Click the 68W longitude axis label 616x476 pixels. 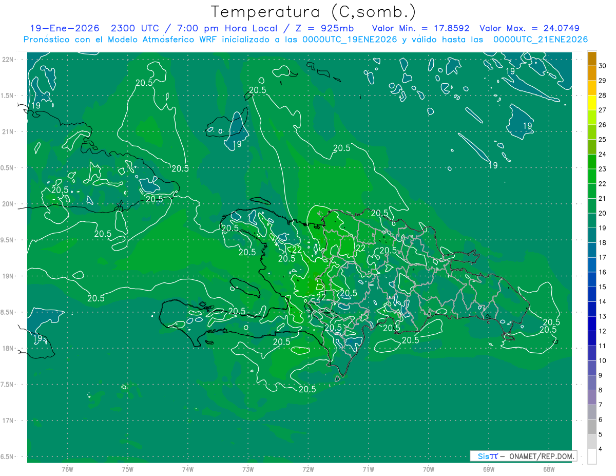coord(549,469)
